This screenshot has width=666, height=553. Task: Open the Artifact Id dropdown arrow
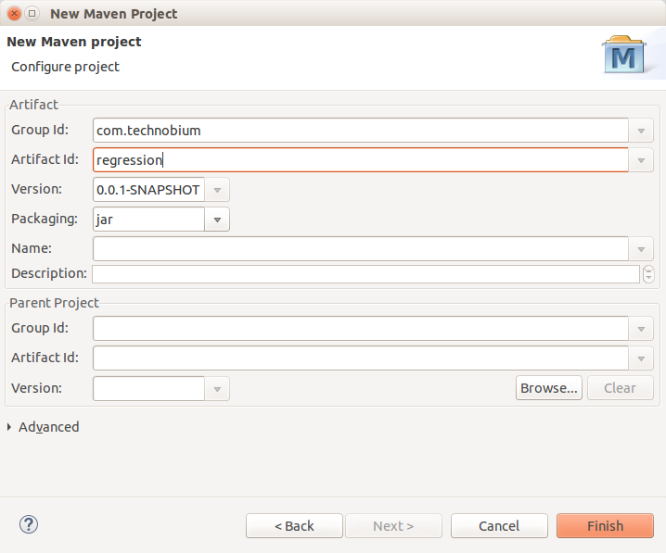click(641, 160)
